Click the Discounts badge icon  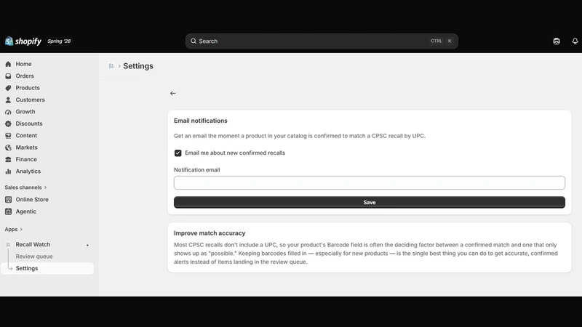8,124
